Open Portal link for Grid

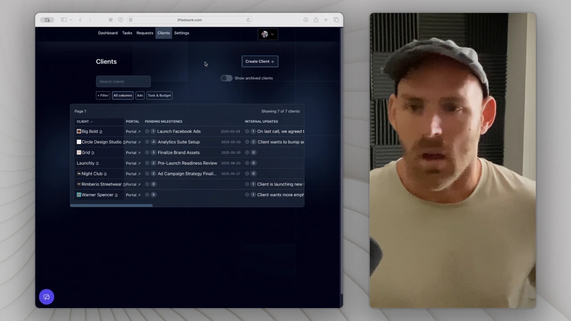pos(133,152)
